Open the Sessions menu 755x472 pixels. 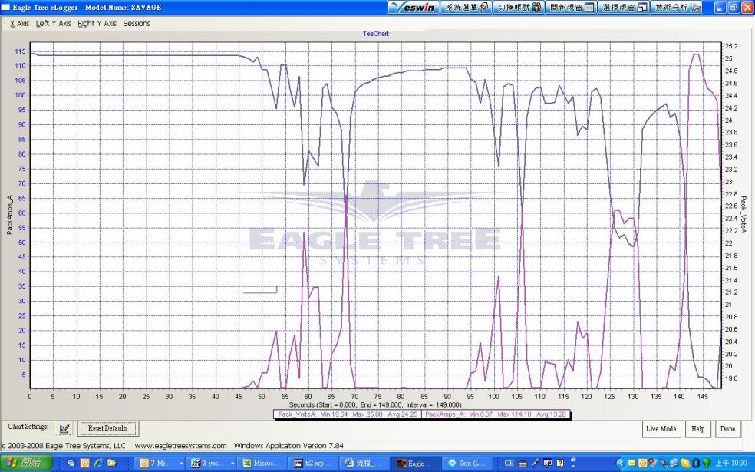click(x=137, y=23)
